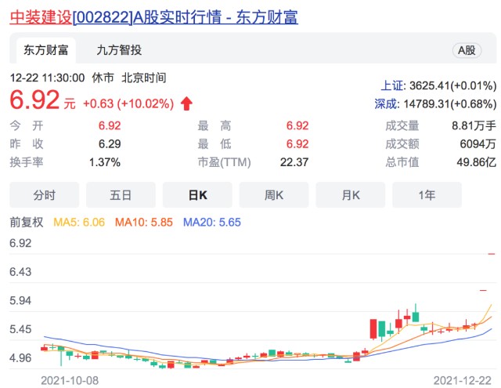The height and width of the screenshot is (388, 501).
Task: Click the 前复权 adjustment label
Action: [x=26, y=222]
